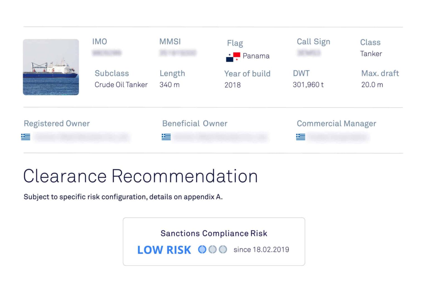
Task: Click the middle grey risk indicator circle
Action: (212, 249)
